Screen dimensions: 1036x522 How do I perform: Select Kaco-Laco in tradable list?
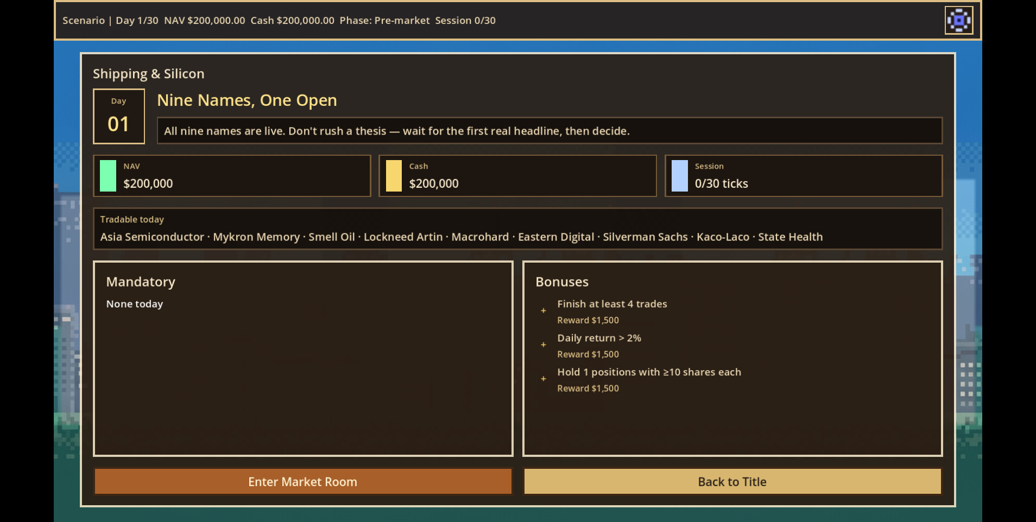click(723, 237)
